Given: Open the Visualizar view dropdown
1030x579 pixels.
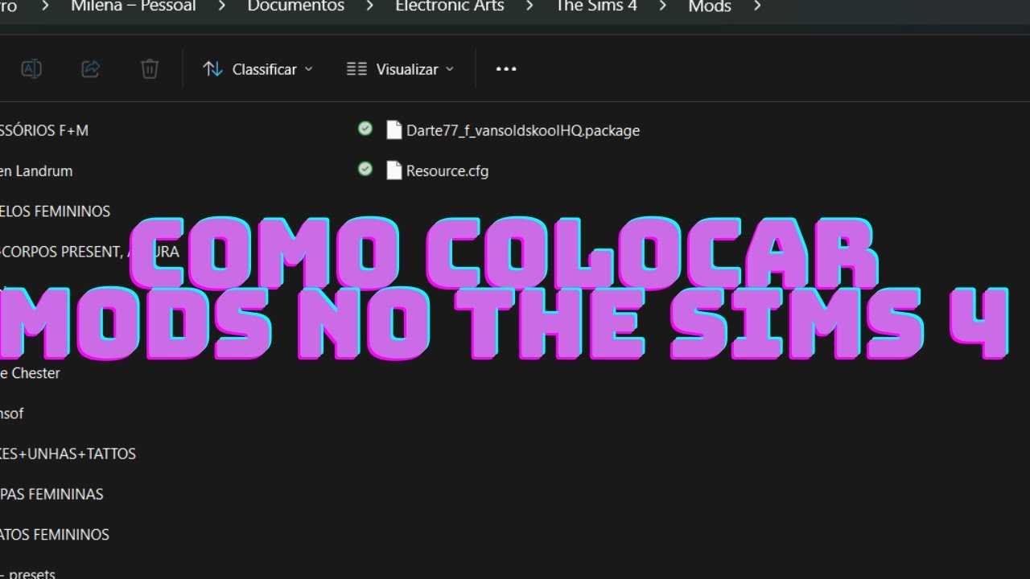Looking at the screenshot, I should pyautogui.click(x=401, y=69).
